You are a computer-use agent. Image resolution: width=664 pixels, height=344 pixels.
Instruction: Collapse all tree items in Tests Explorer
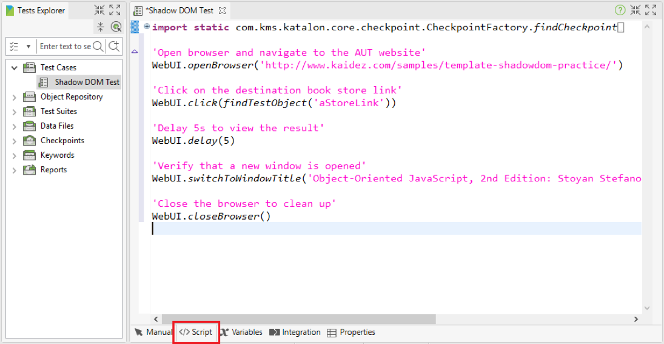(x=101, y=27)
